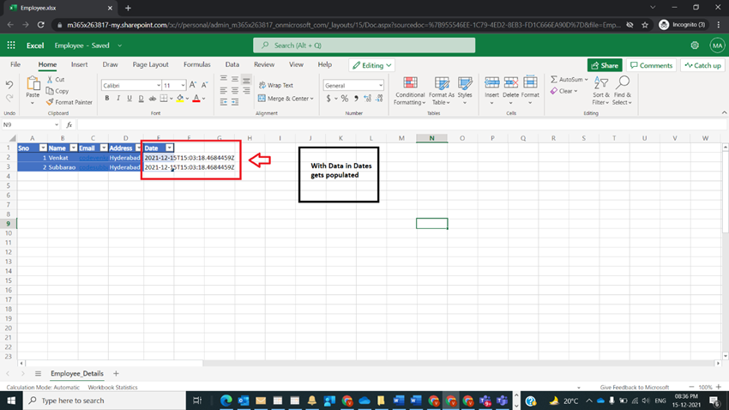Screen dimensions: 729x410
Task: Click the Copy icon
Action: point(50,91)
